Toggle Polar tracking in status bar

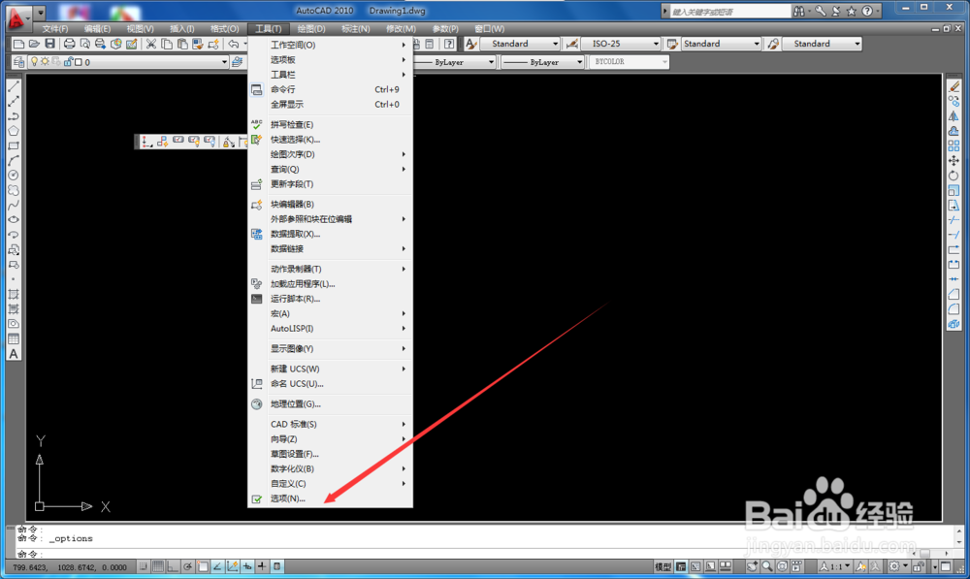point(188,566)
